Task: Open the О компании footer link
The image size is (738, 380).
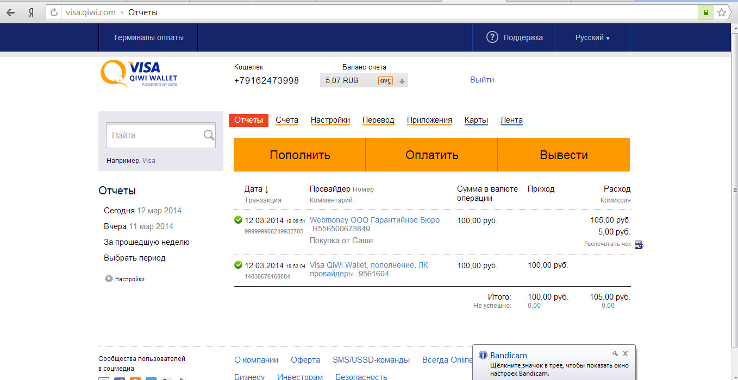Action: [x=256, y=360]
